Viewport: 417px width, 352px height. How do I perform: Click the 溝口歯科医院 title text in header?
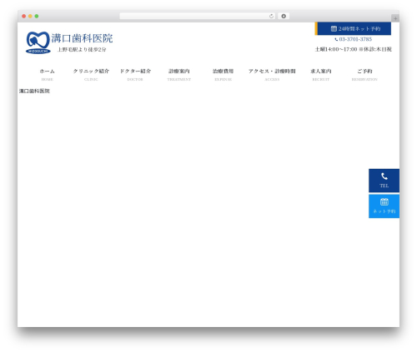click(x=82, y=38)
